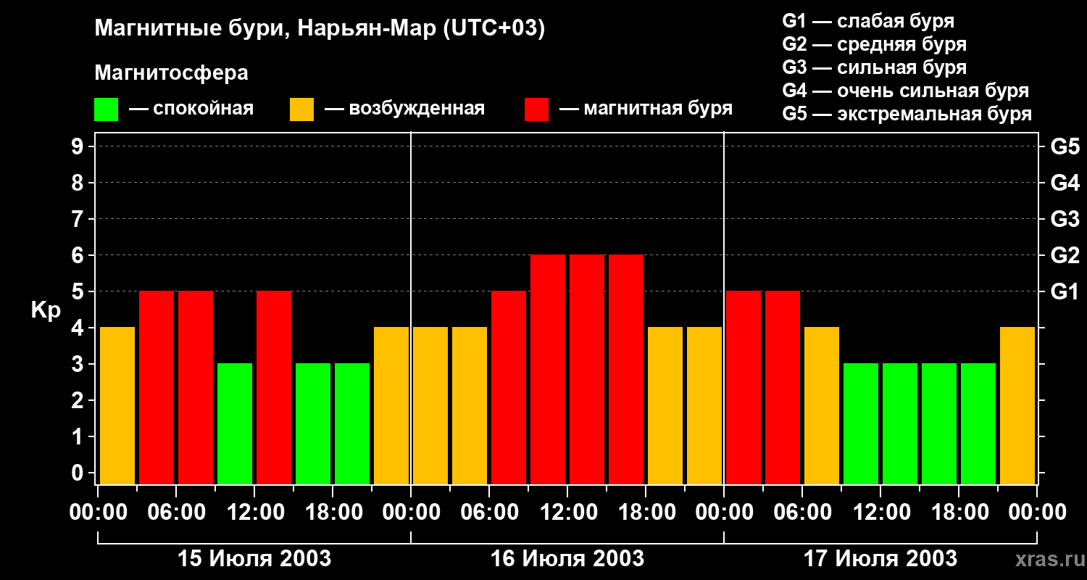This screenshot has width=1087, height=580.
Task: Click the first yellow bar starting 00:00 on 15 Июля
Action: coord(117,405)
